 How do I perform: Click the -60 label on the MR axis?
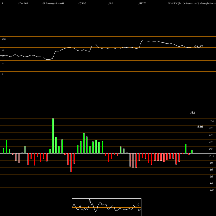click(211, 177)
